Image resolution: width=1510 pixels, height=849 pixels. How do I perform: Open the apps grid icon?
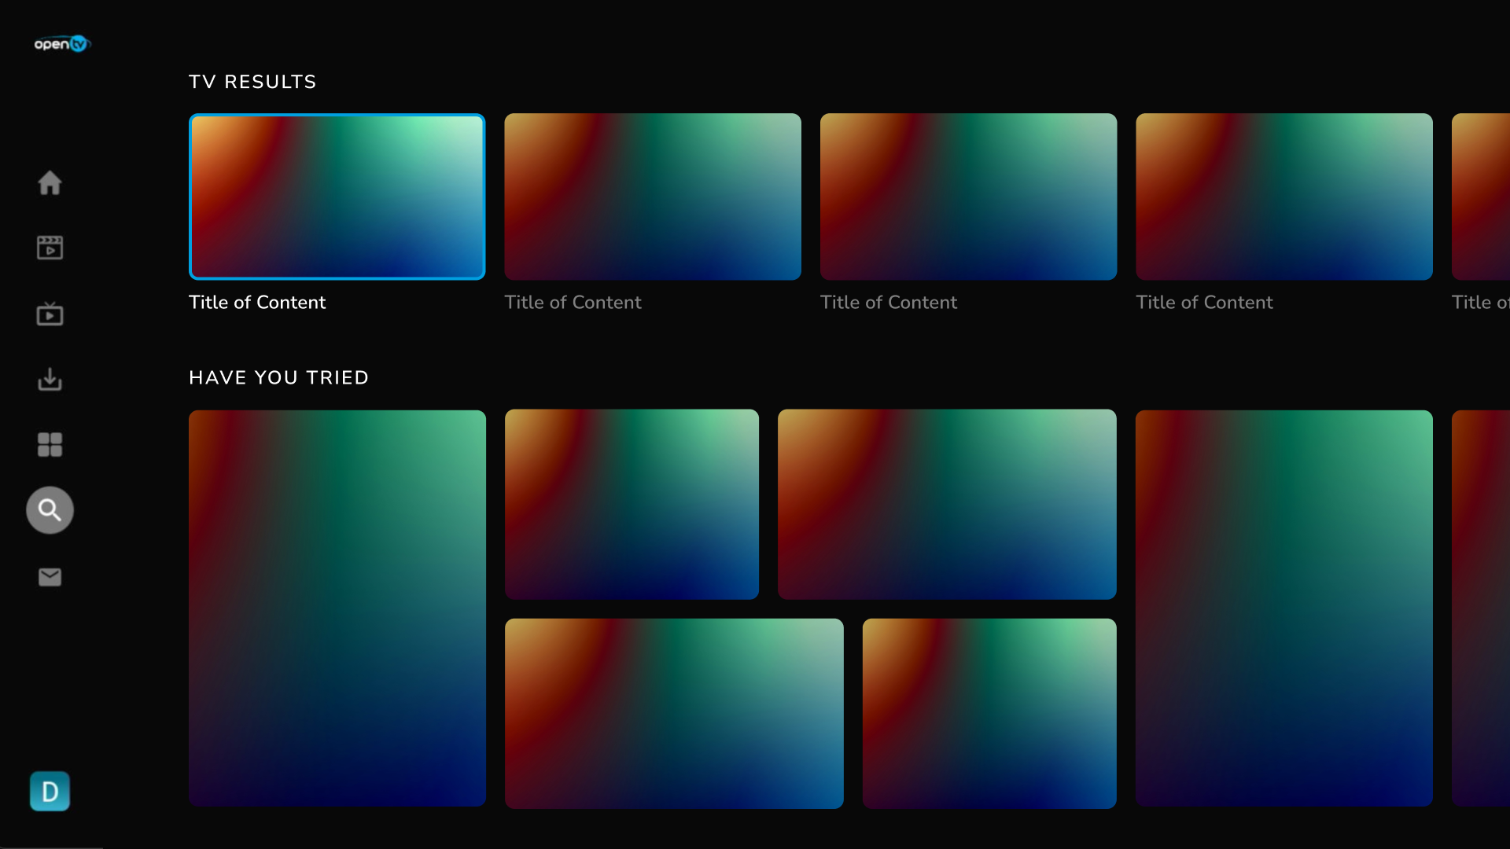(50, 445)
